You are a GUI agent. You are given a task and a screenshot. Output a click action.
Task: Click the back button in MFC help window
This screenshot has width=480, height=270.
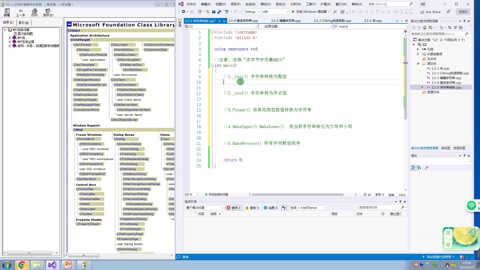tap(21, 12)
